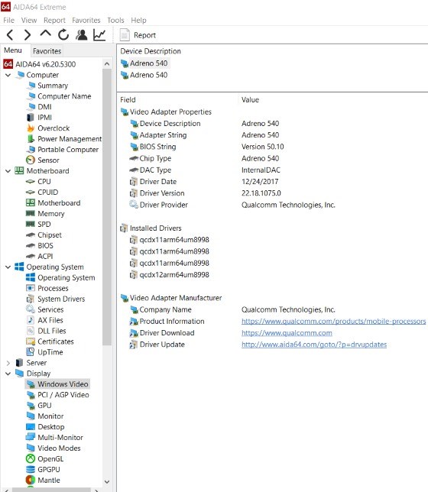Open the https://www.qualcomm.com driver download link
The width and height of the screenshot is (428, 492).
(287, 333)
